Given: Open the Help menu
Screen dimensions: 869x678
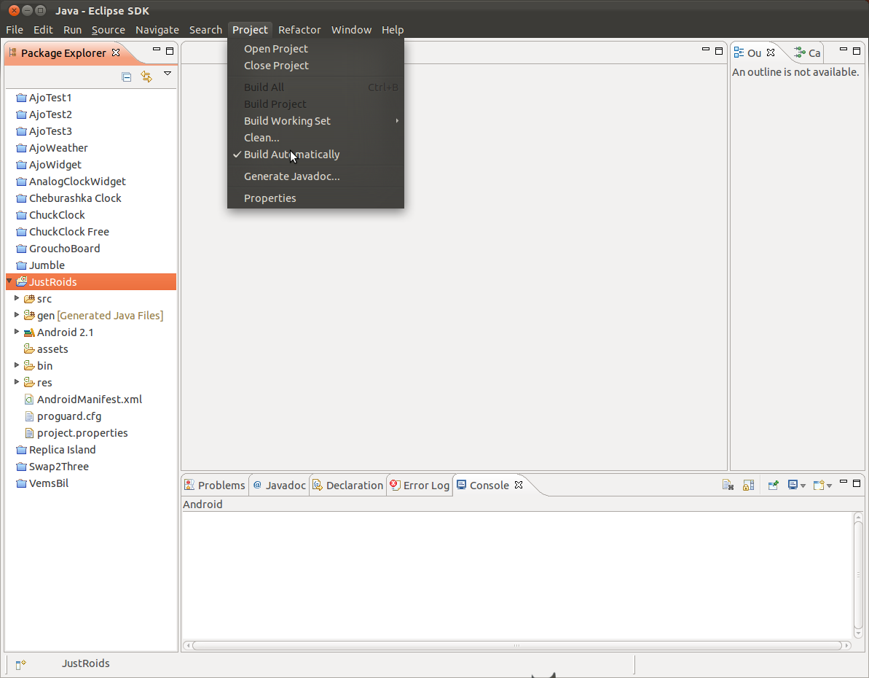Looking at the screenshot, I should click(x=393, y=30).
